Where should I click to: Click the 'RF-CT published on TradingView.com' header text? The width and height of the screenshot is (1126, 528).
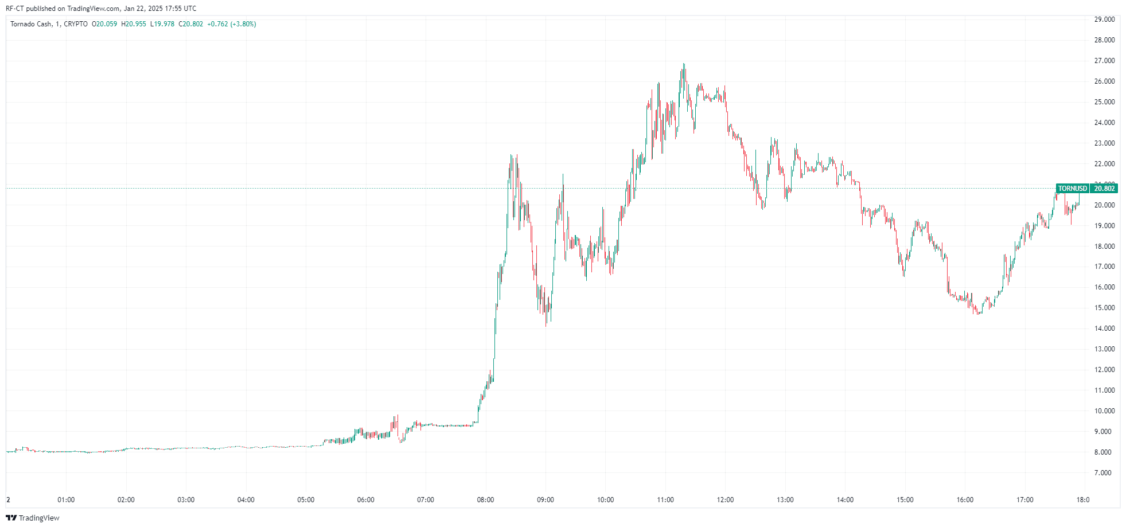pos(63,9)
